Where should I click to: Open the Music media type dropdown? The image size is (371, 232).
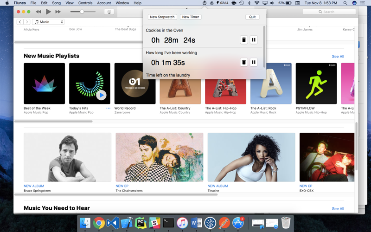pyautogui.click(x=48, y=22)
